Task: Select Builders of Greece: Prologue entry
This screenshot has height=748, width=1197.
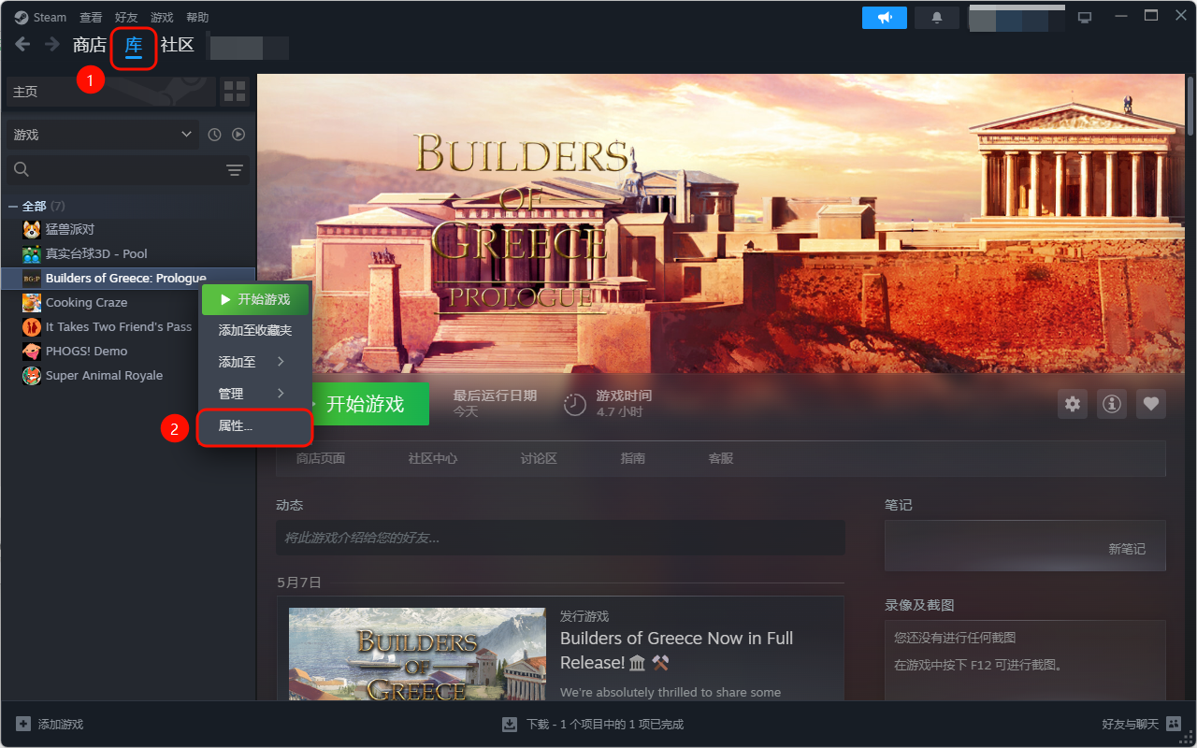Action: pos(128,278)
